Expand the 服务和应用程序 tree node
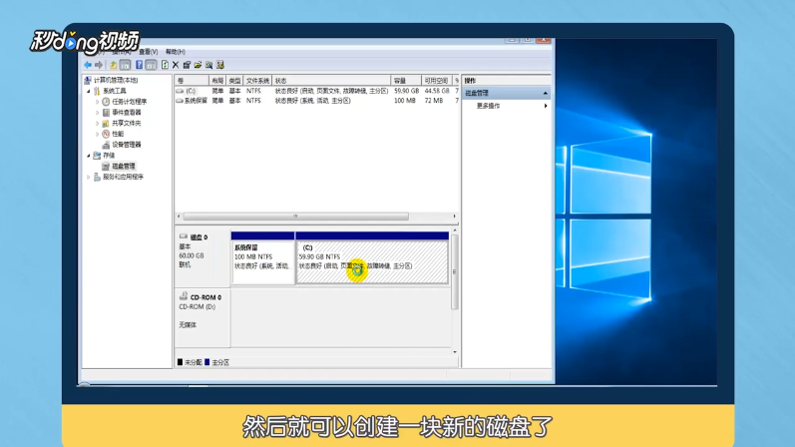 89,177
